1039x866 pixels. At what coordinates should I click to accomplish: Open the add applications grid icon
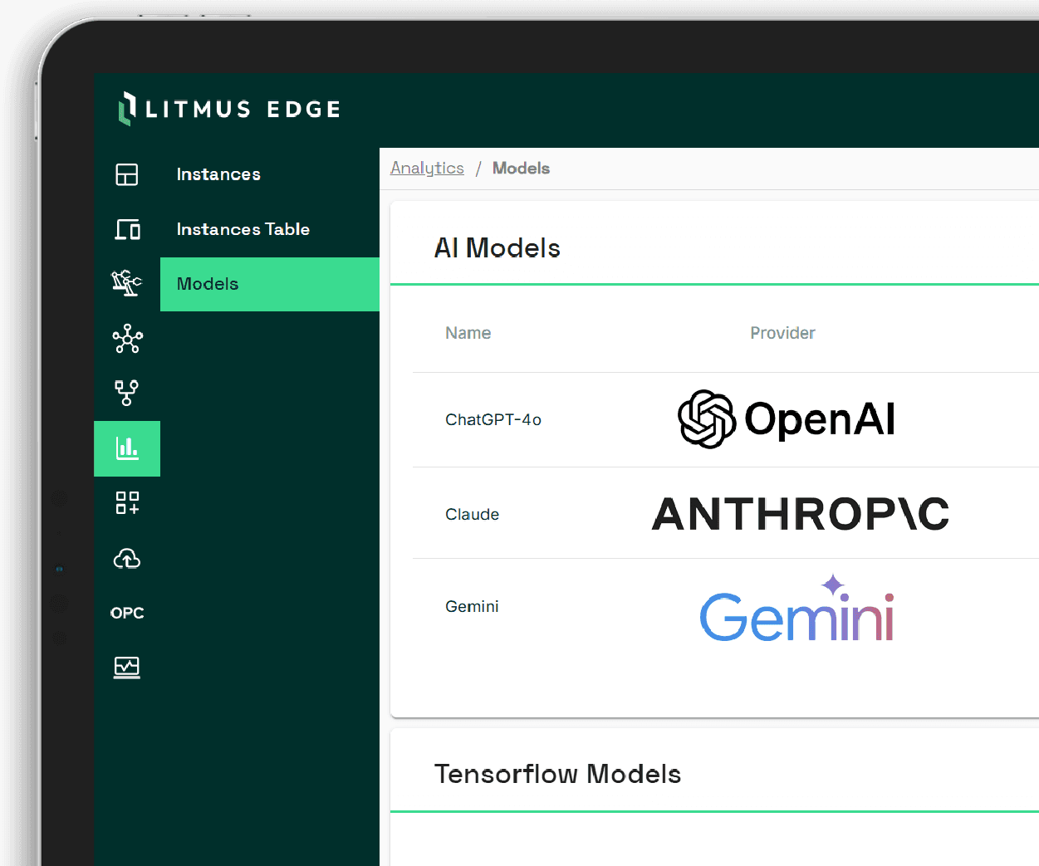tap(127, 502)
